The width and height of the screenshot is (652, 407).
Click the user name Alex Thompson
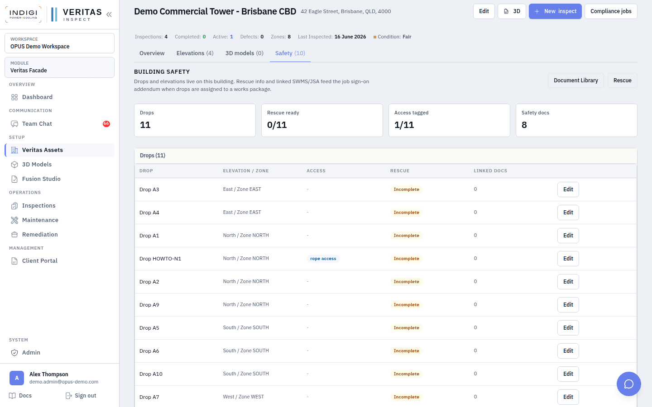(49, 374)
